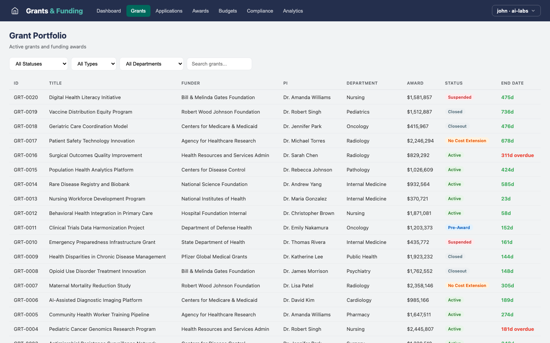The height and width of the screenshot is (343, 550).
Task: Switch to the Dashboard section
Action: pyautogui.click(x=108, y=11)
